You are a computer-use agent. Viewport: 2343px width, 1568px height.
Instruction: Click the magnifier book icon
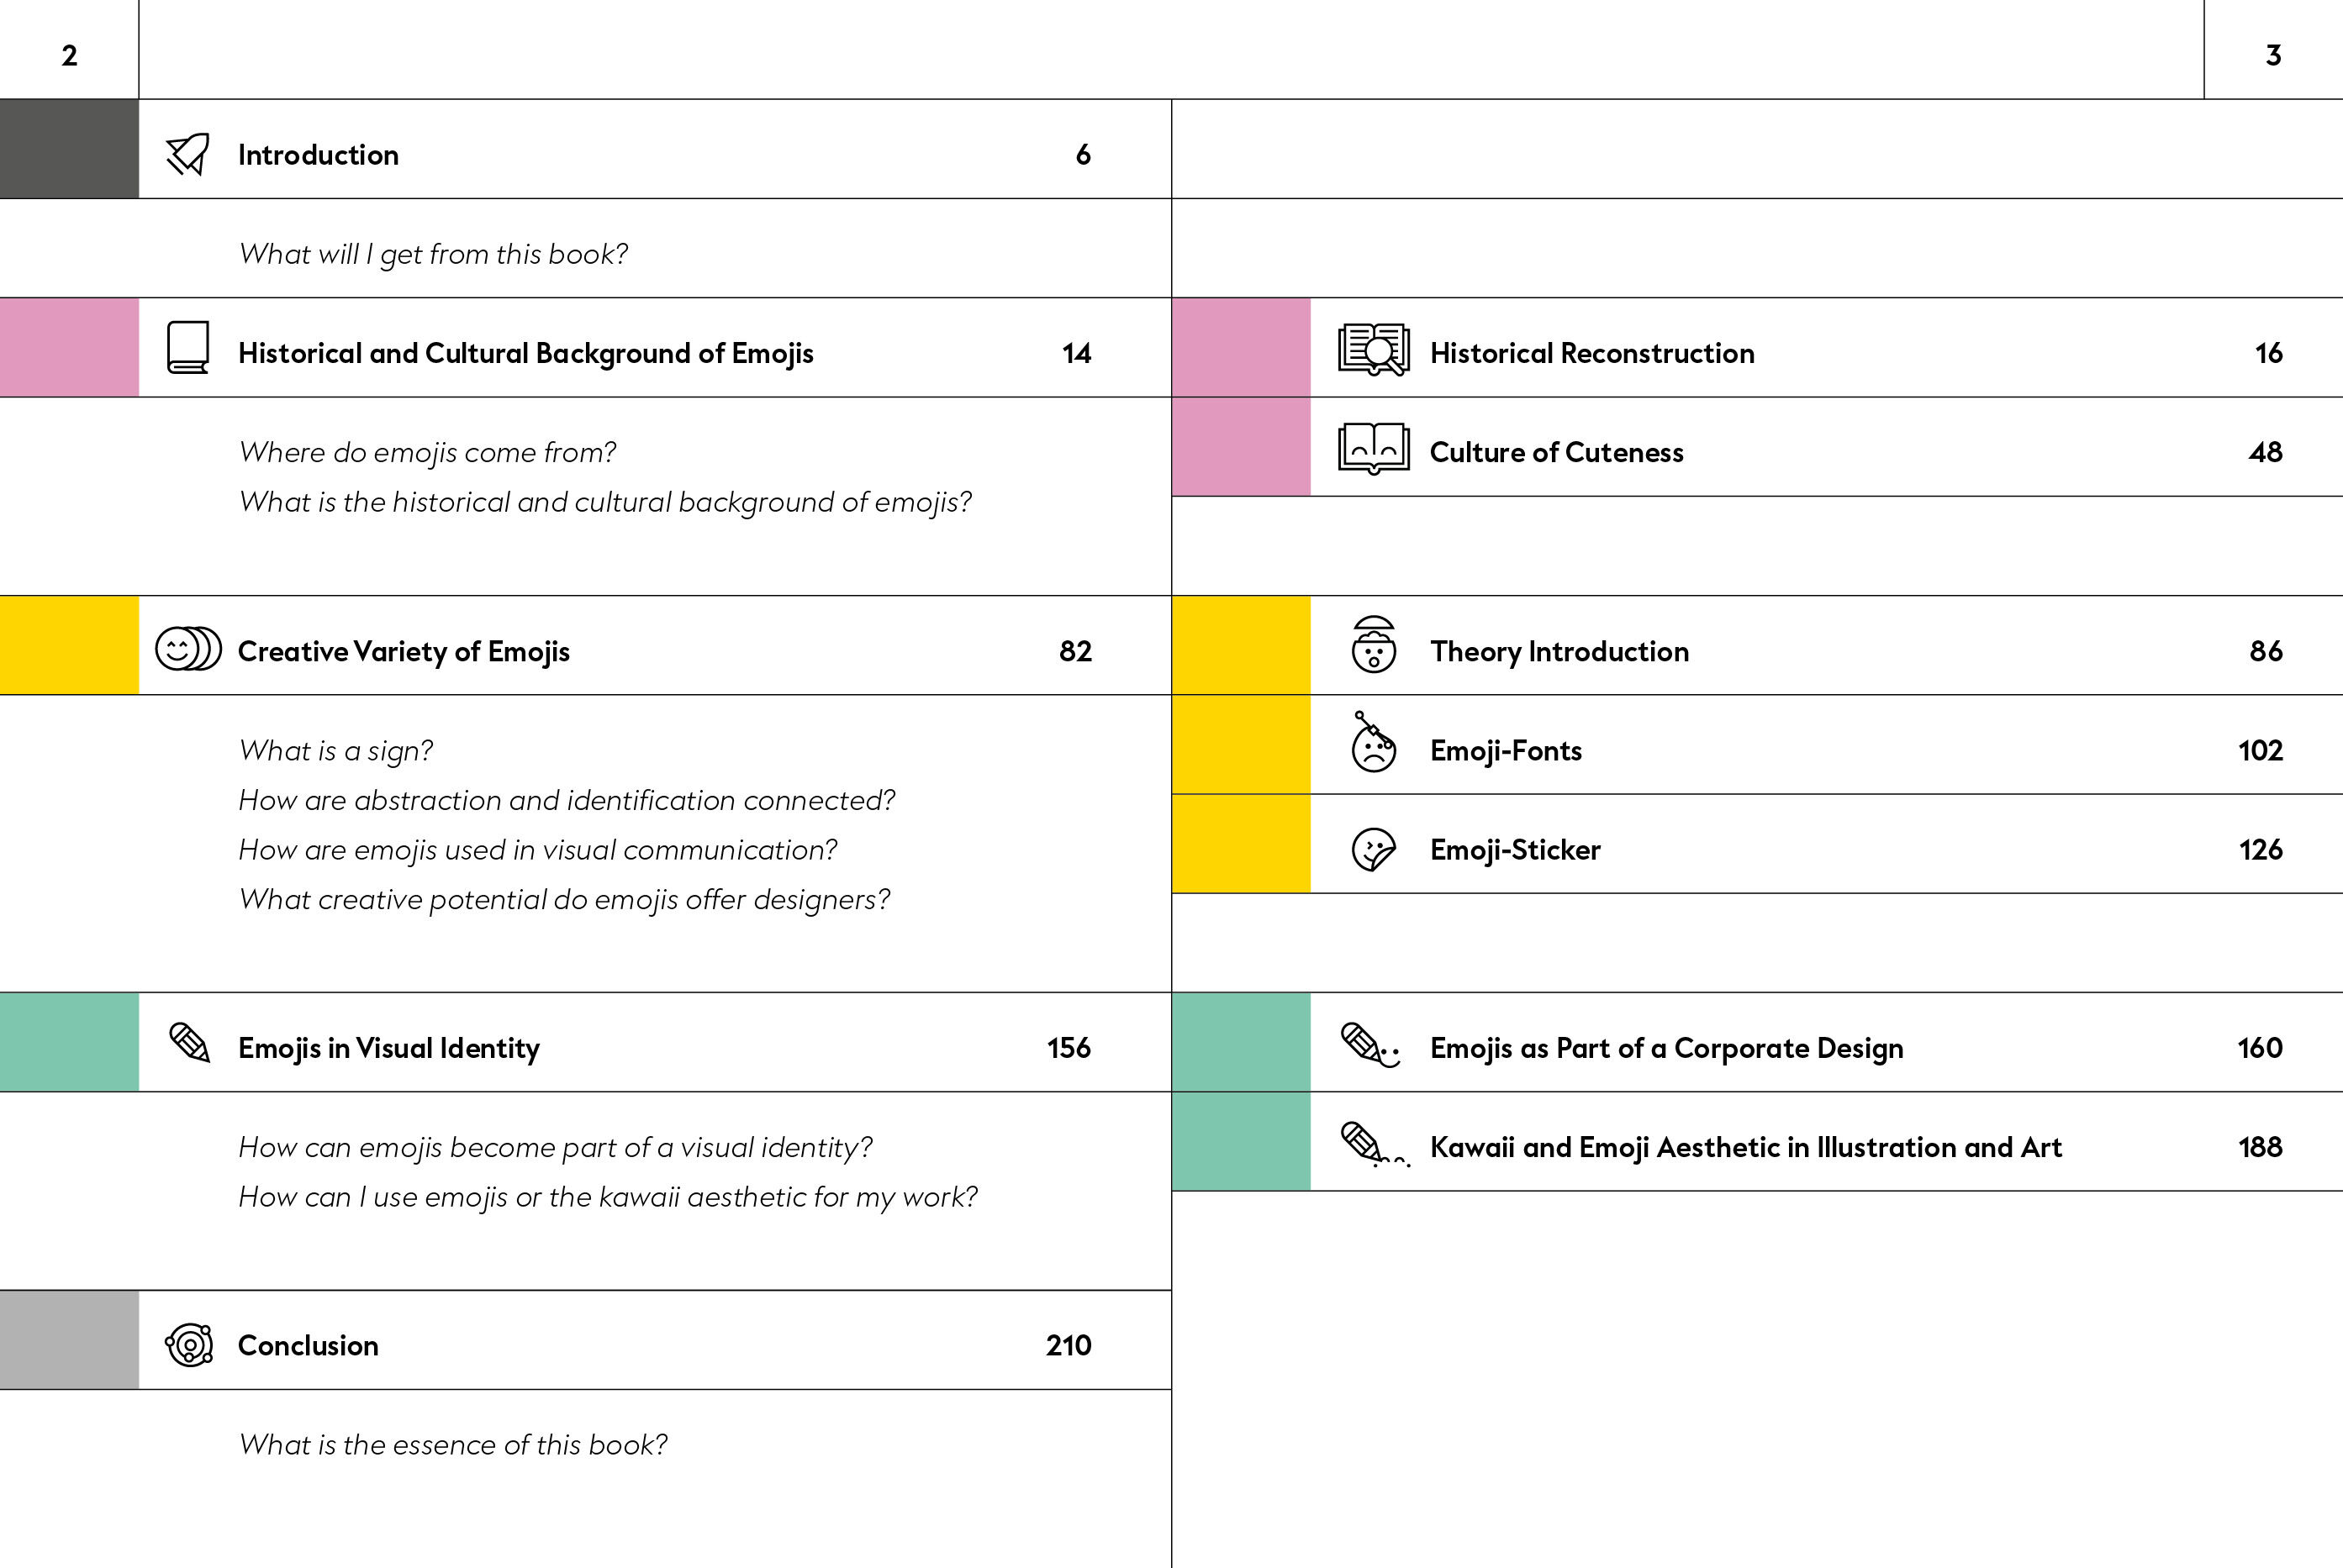coord(1374,349)
